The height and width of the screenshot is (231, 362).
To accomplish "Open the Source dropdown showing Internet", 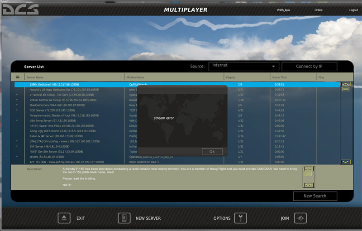I will click(x=244, y=66).
